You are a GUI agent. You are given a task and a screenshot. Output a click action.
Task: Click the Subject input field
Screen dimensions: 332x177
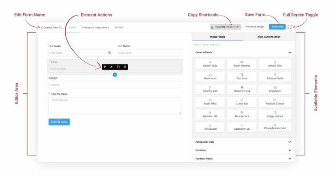pos(115,85)
